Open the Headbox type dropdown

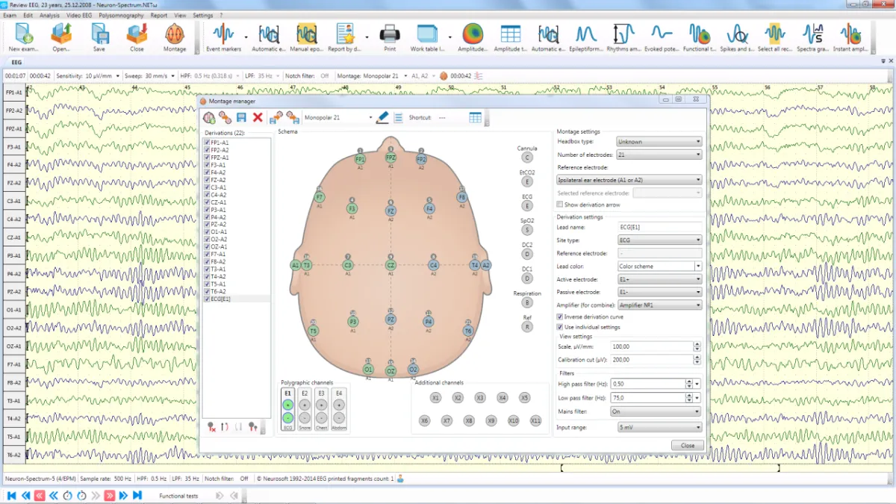point(659,142)
